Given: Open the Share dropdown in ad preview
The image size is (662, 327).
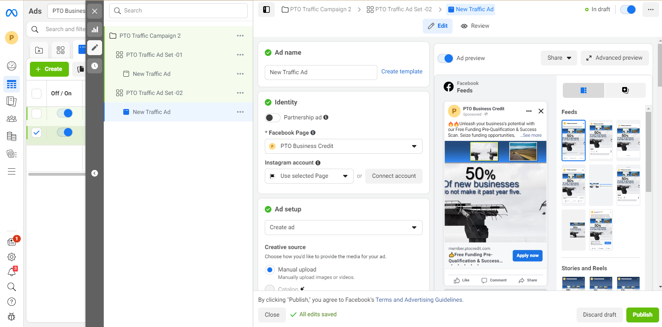Looking at the screenshot, I should 559,58.
